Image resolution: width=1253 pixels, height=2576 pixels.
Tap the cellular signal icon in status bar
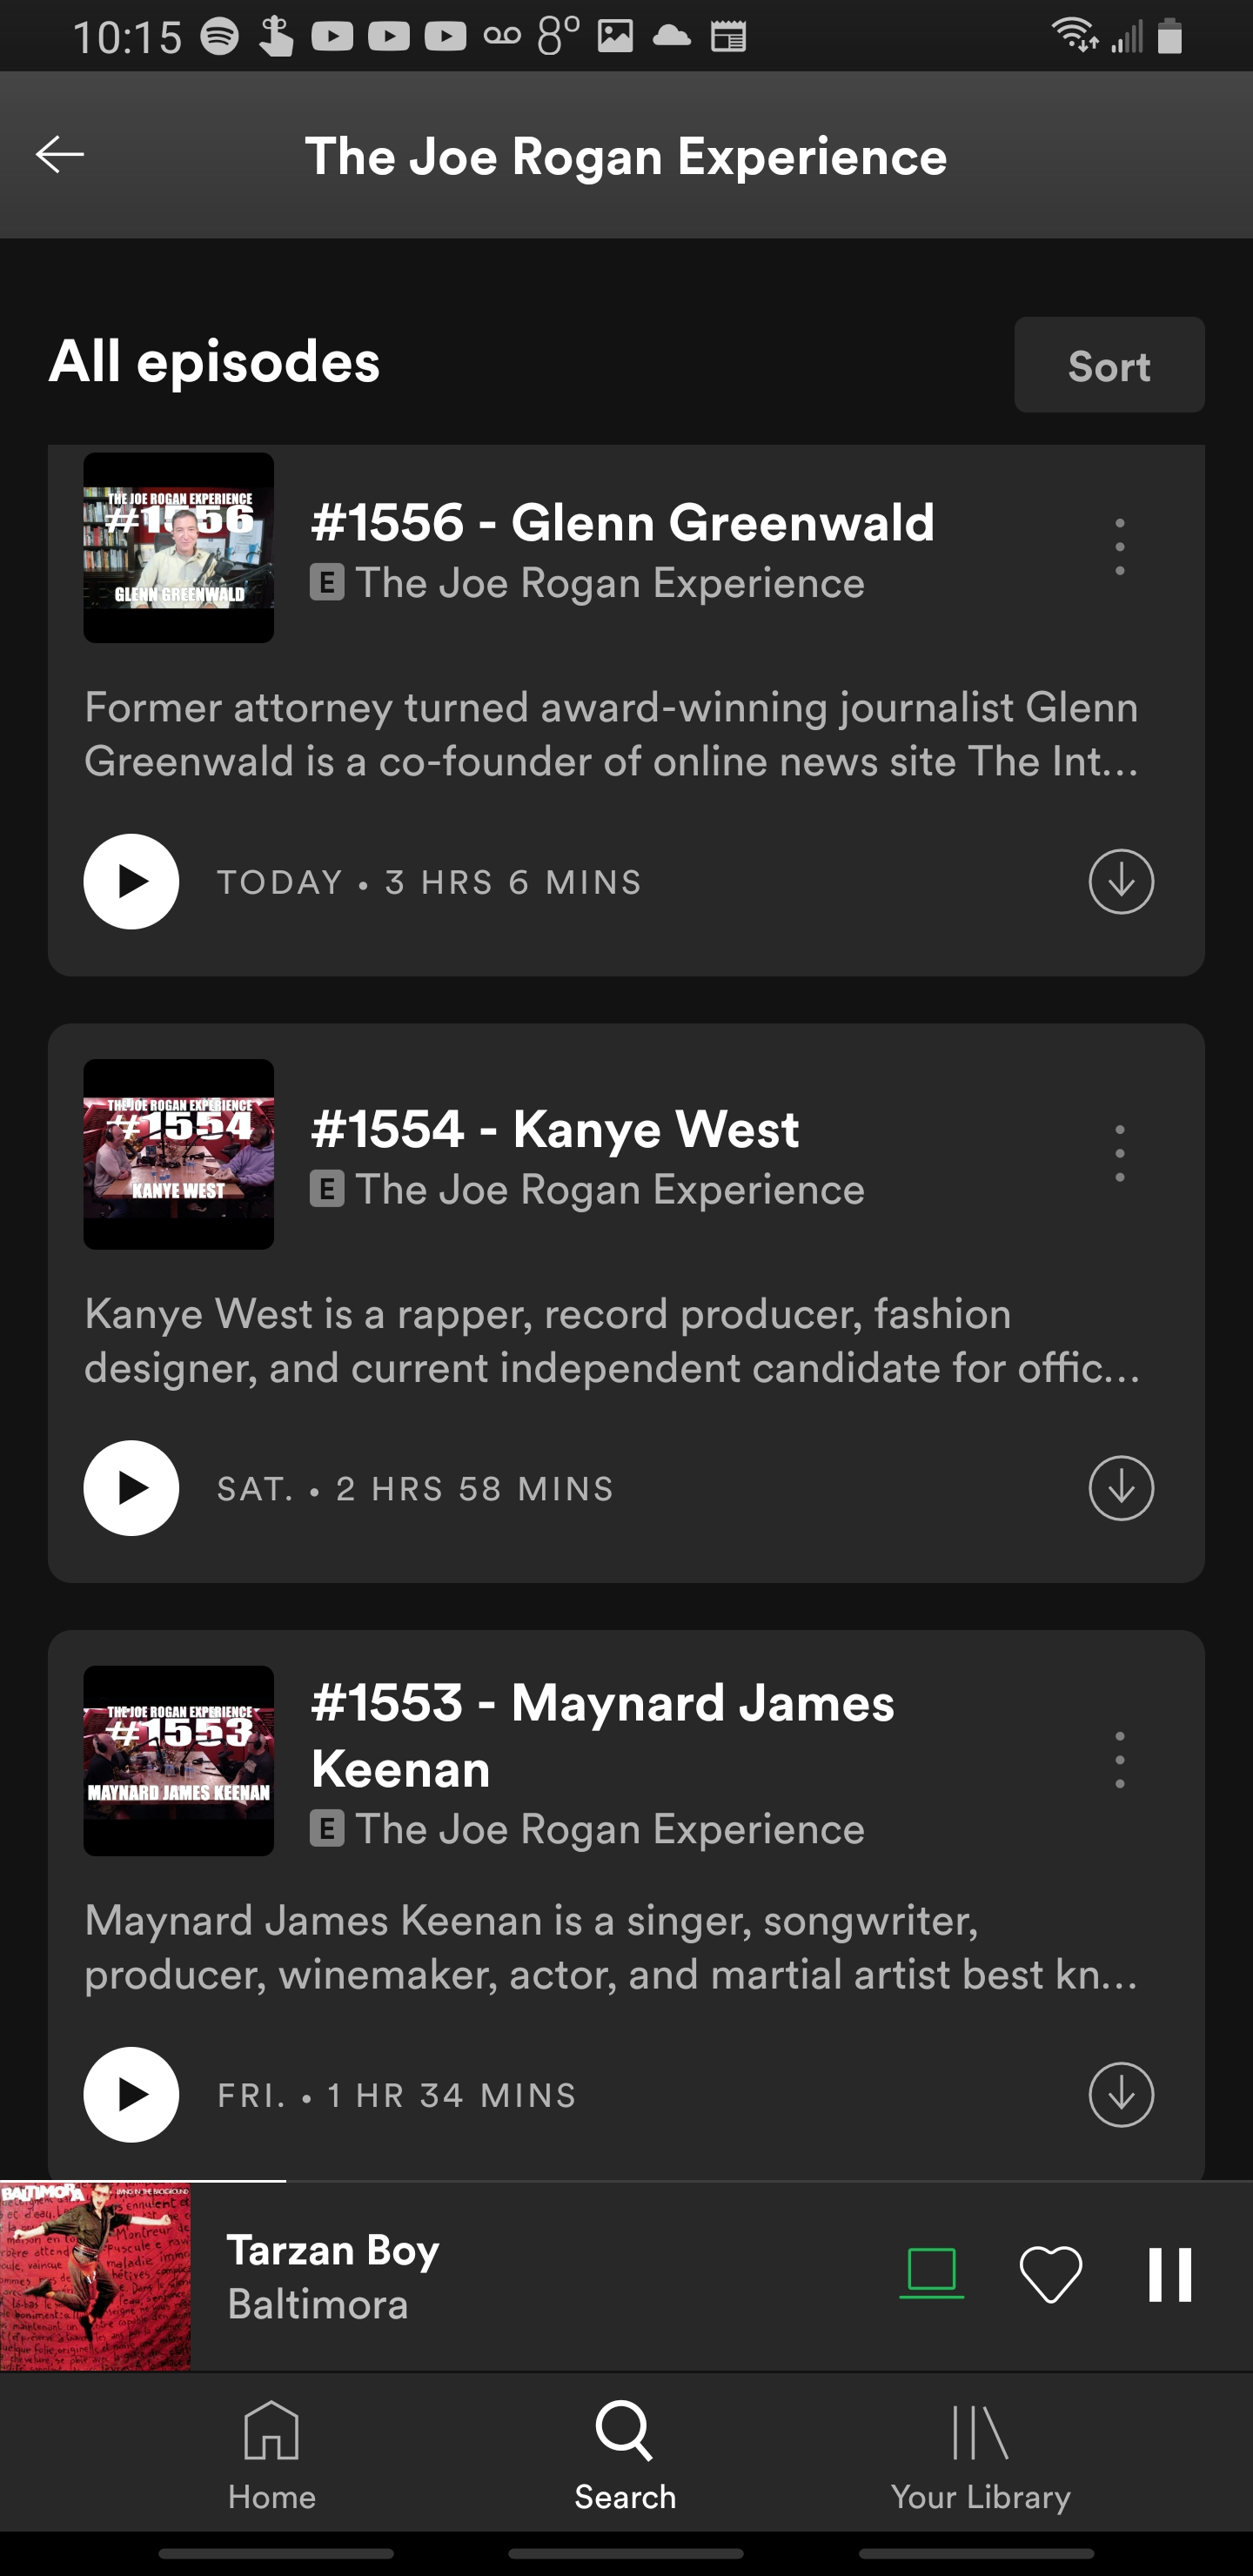coord(1127,36)
